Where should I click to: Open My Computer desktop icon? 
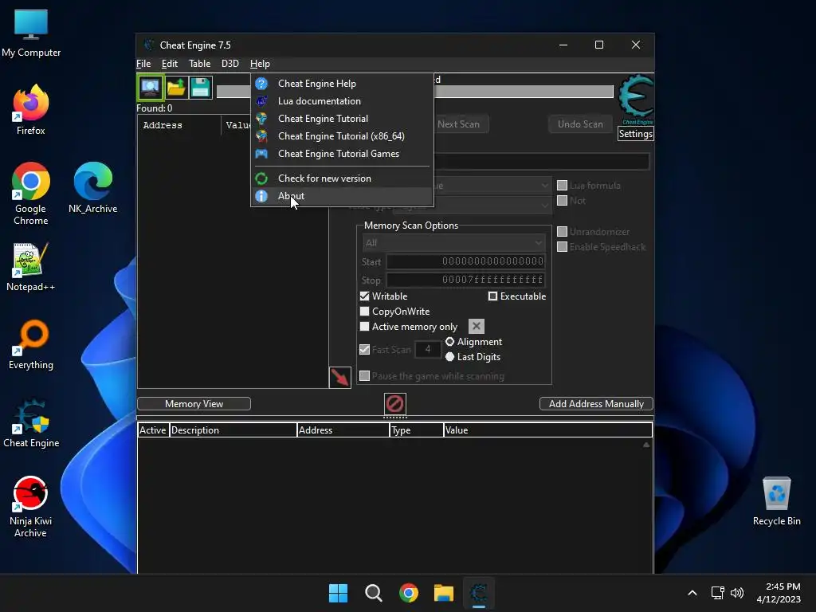coord(31,33)
